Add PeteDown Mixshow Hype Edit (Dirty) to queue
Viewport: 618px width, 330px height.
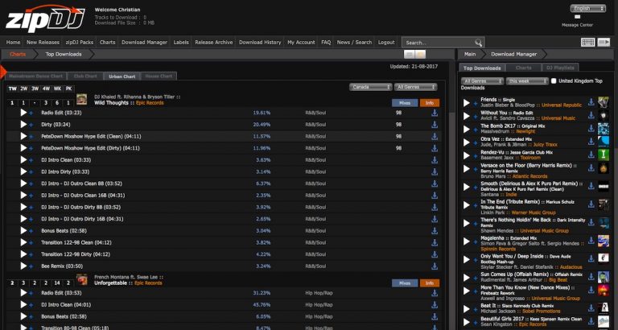(x=31, y=149)
